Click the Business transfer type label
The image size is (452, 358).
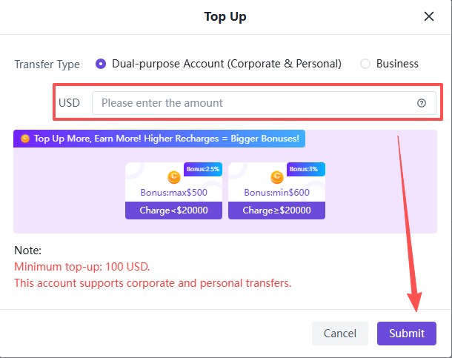point(397,64)
